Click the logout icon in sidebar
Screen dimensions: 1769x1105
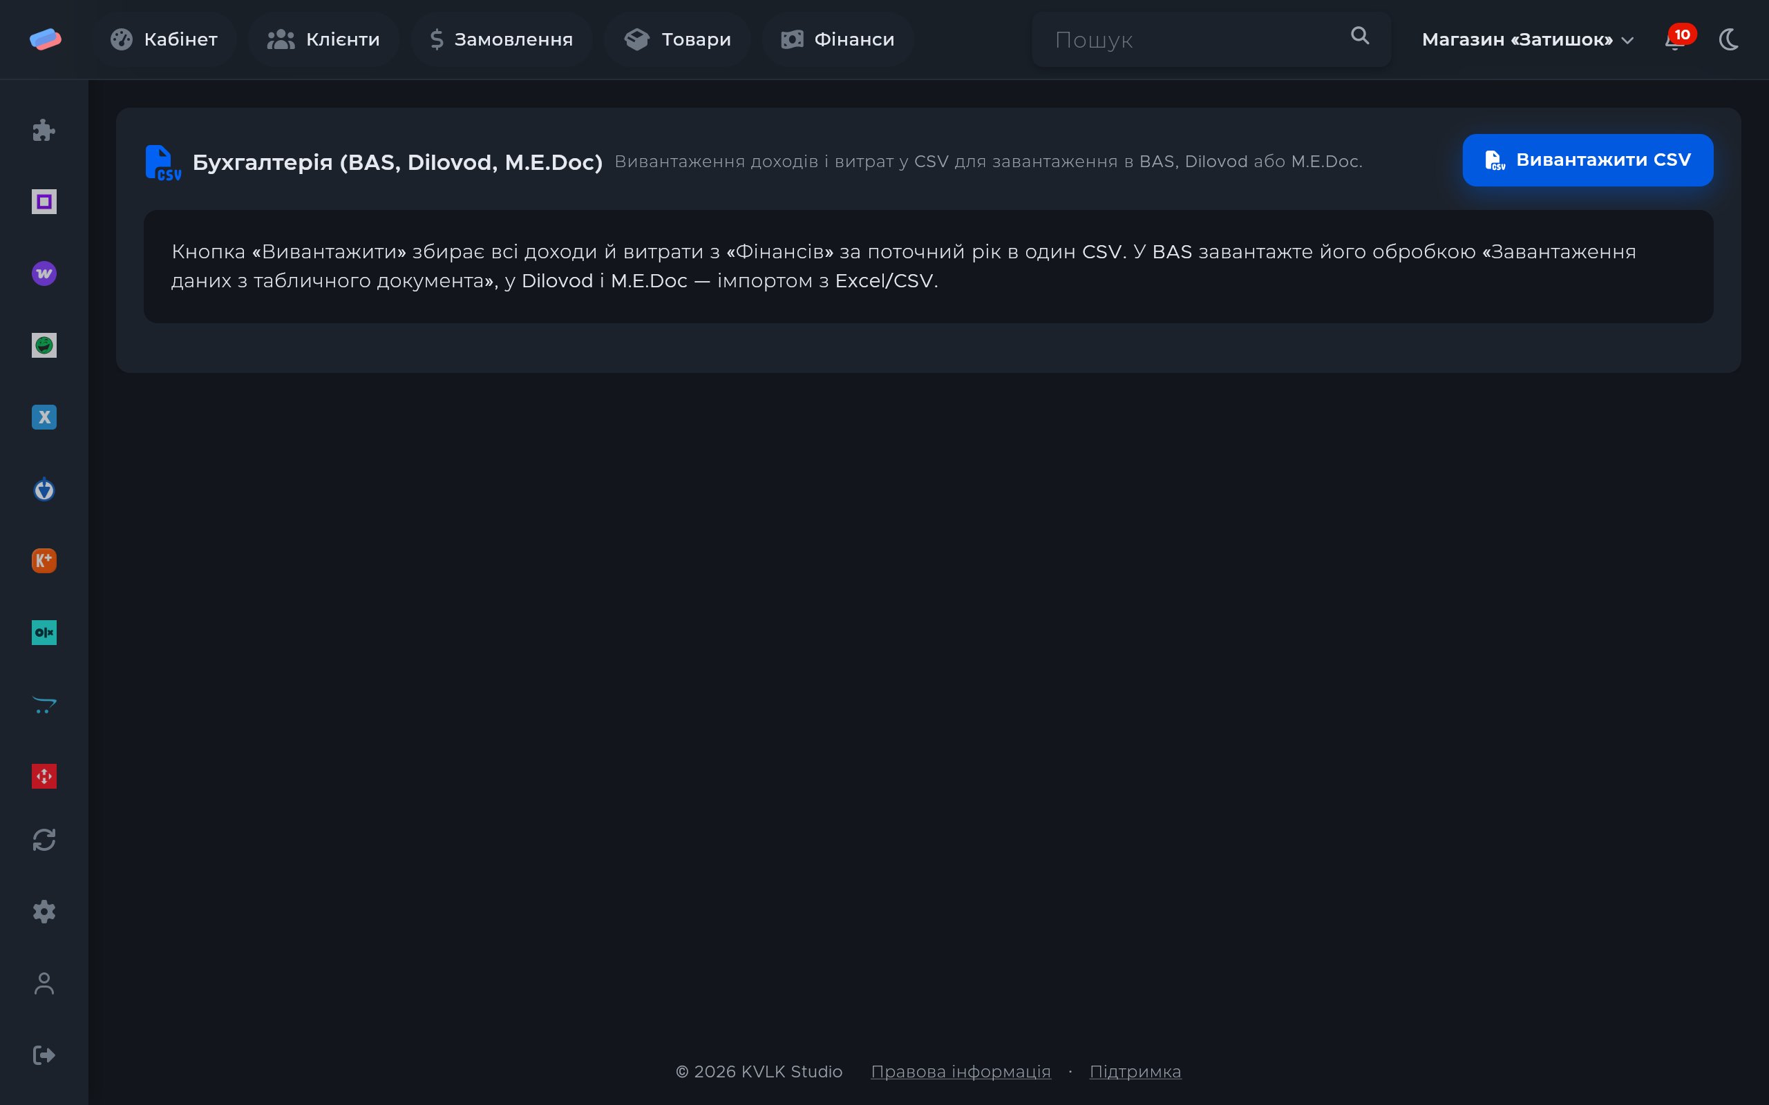[44, 1055]
